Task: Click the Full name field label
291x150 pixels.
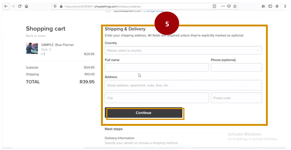Action: [112, 60]
